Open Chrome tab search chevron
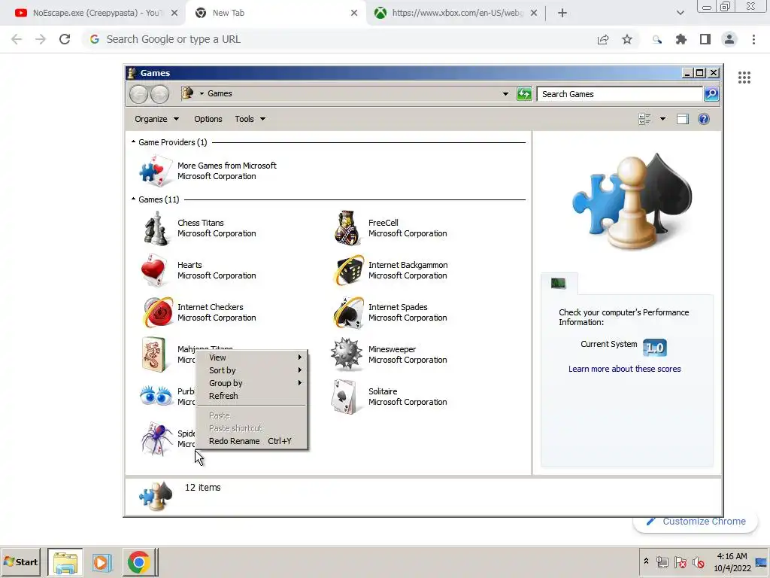 point(680,14)
